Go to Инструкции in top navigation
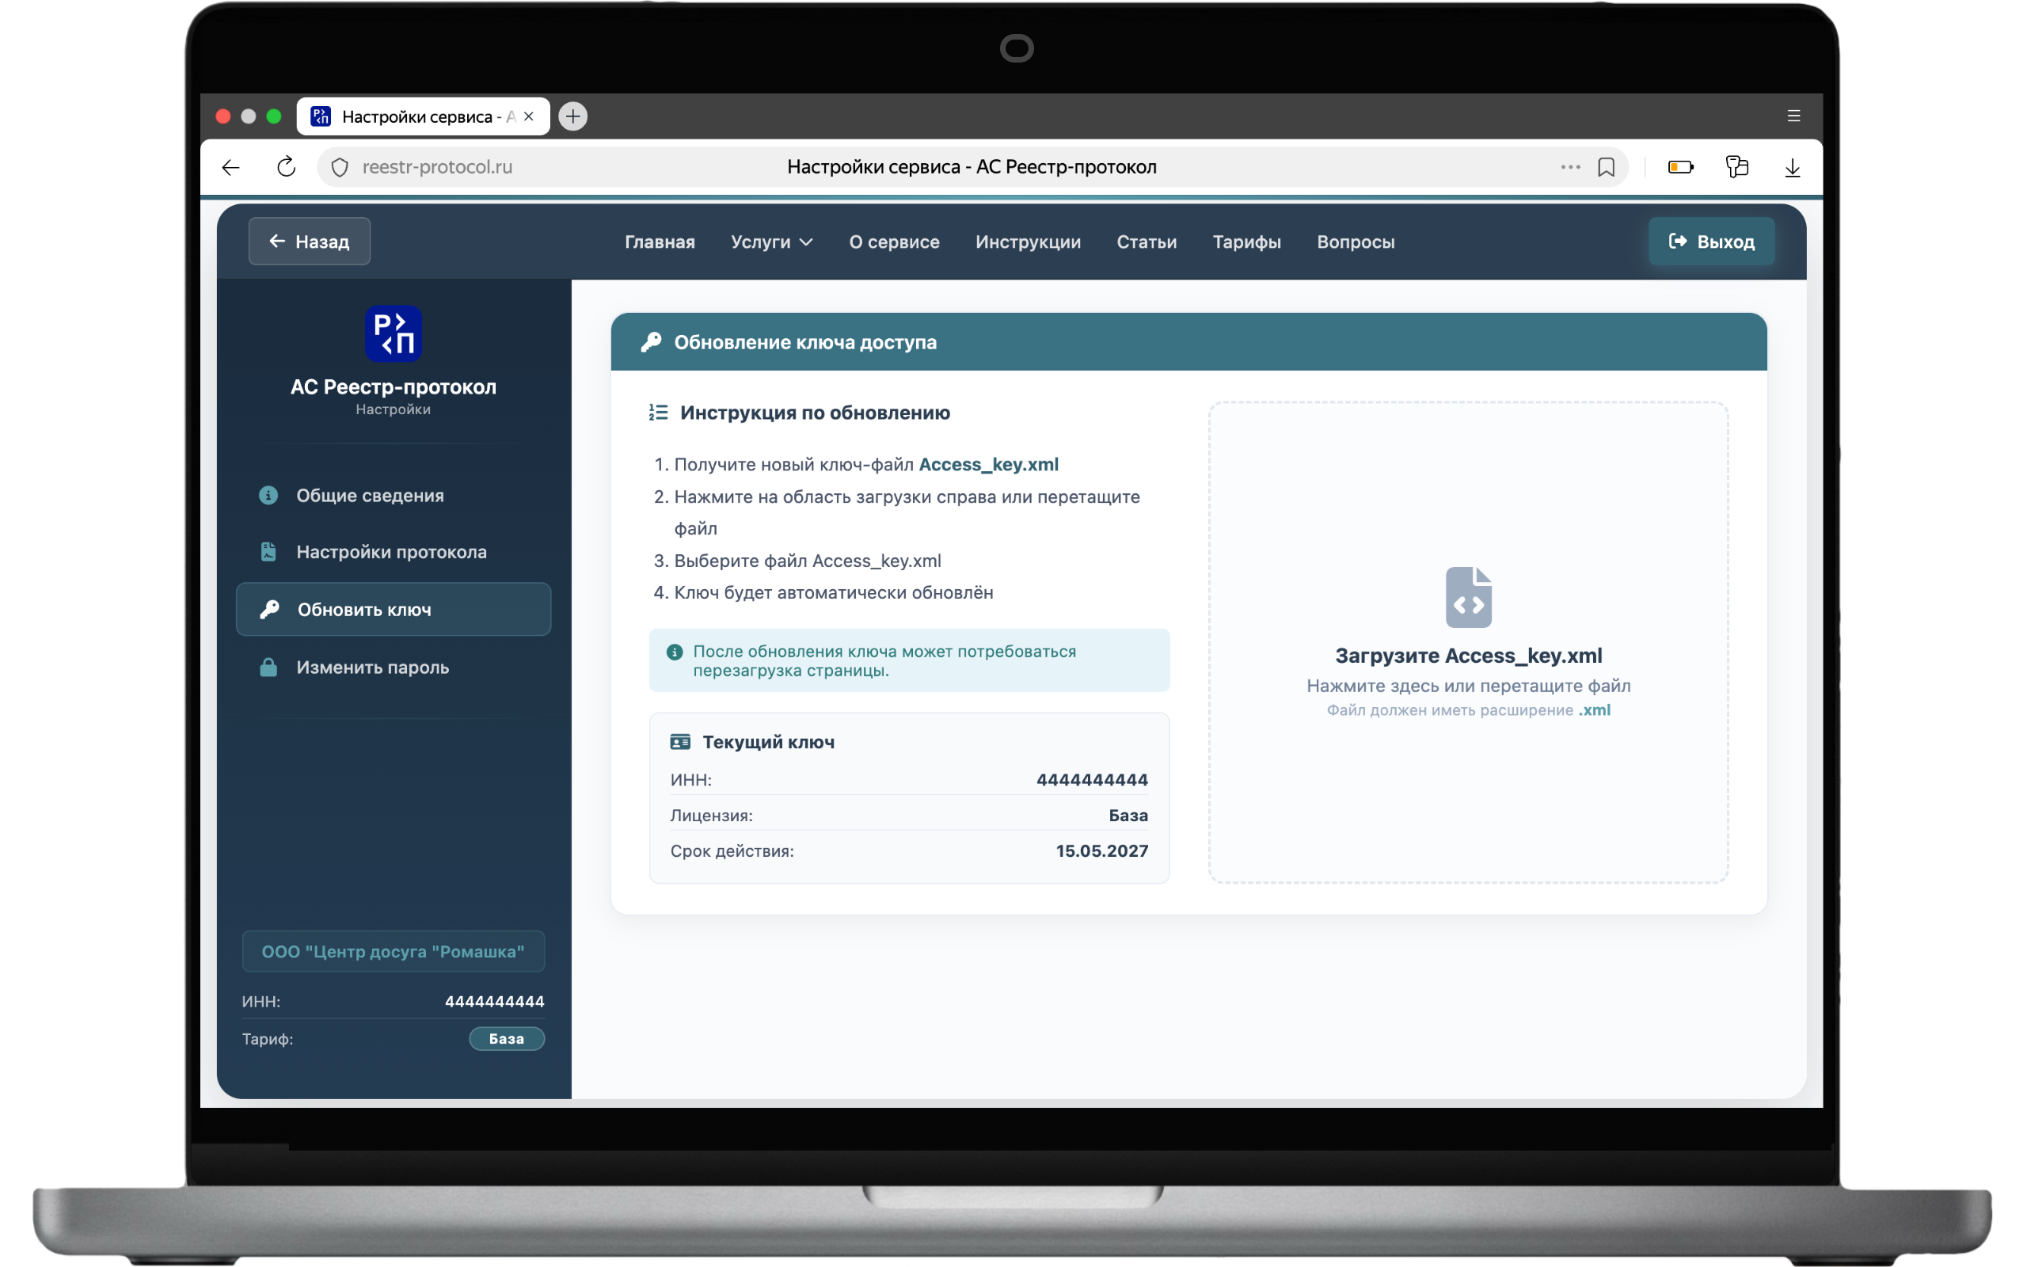The image size is (2027, 1267). point(1028,242)
